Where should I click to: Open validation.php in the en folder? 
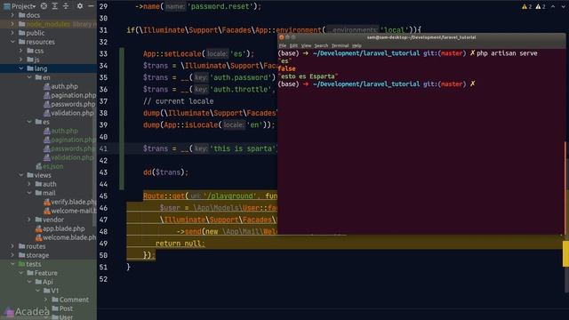coord(68,113)
